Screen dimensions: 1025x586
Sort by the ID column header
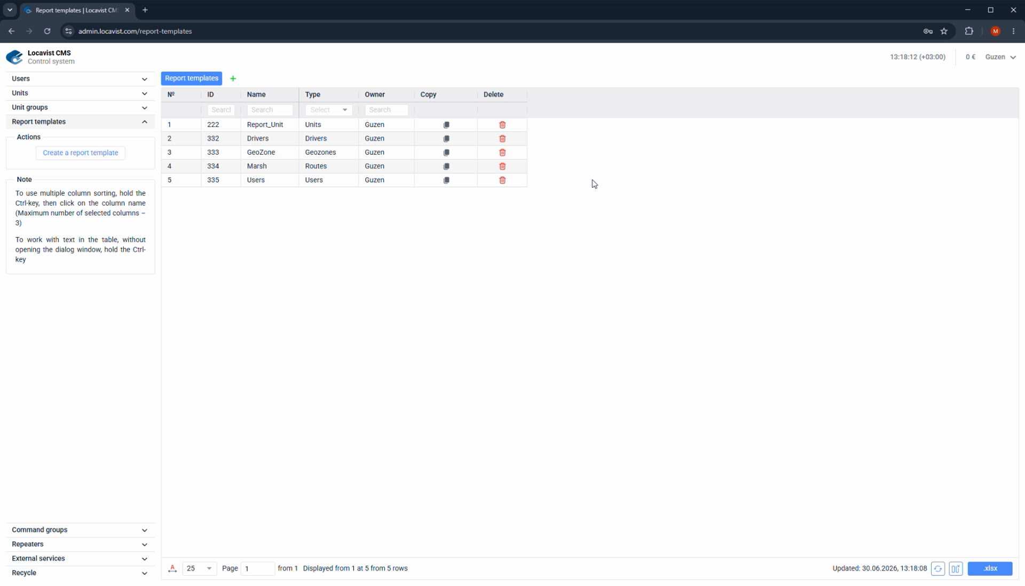[210, 94]
